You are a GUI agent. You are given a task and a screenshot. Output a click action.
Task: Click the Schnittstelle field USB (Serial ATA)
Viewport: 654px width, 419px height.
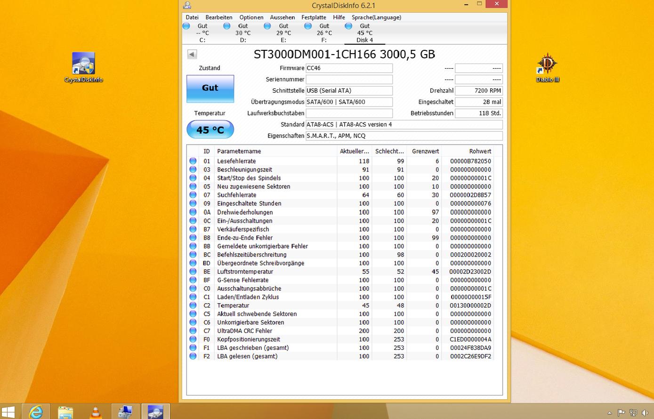pos(349,91)
